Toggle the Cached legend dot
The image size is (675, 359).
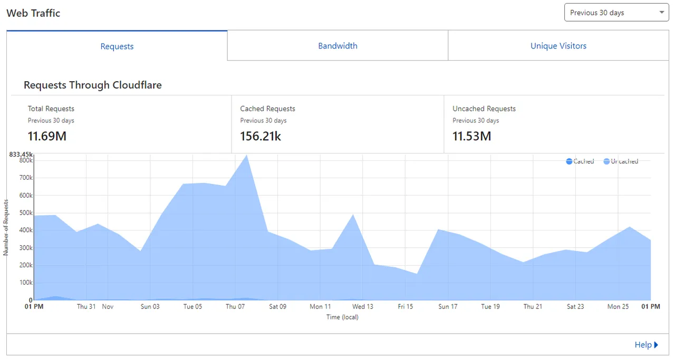tap(569, 161)
